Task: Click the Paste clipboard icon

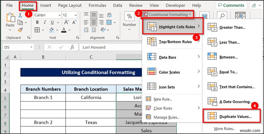Action: (10, 17)
